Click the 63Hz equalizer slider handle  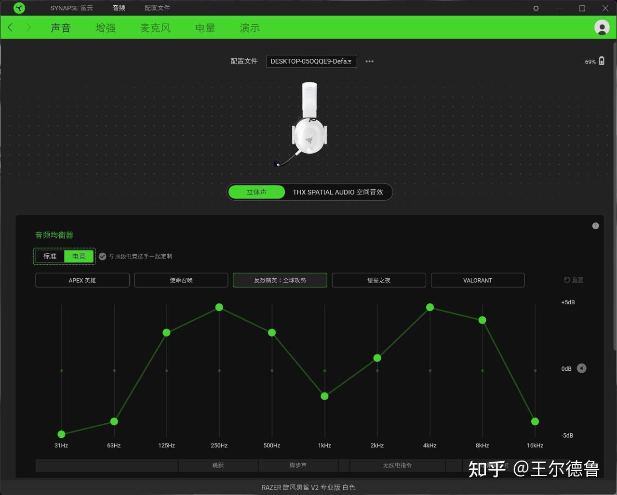[x=114, y=421]
